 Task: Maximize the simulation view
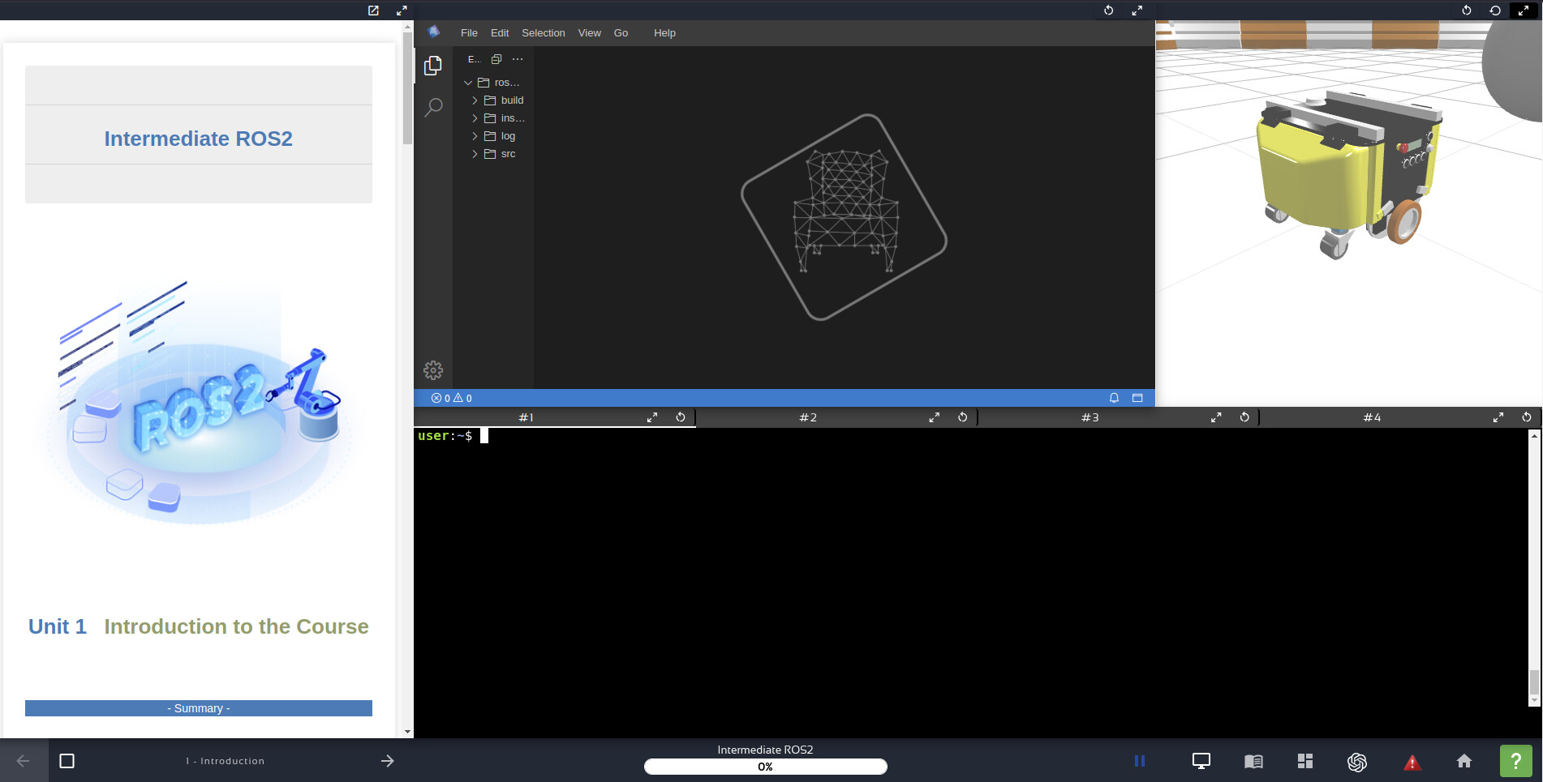pyautogui.click(x=1524, y=11)
